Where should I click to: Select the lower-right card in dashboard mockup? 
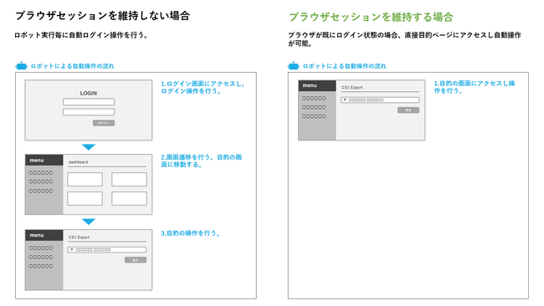click(x=129, y=199)
